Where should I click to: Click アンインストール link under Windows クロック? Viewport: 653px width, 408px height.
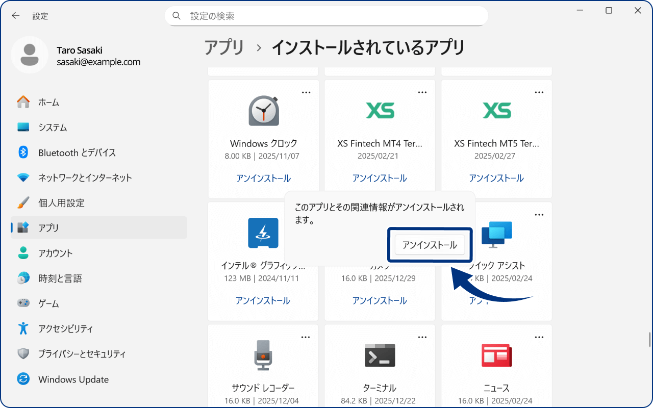tap(263, 178)
